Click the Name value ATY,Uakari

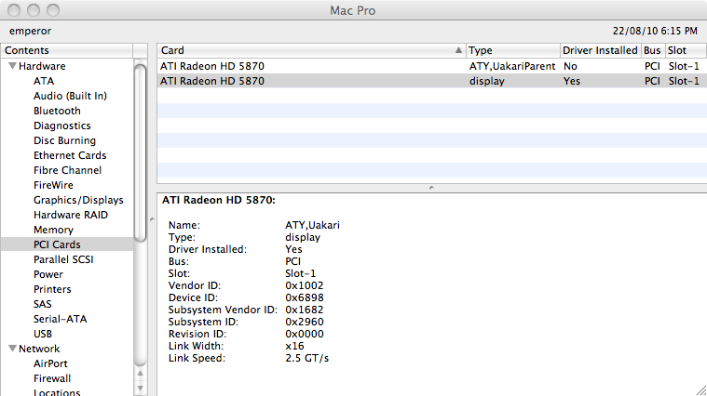pyautogui.click(x=312, y=225)
